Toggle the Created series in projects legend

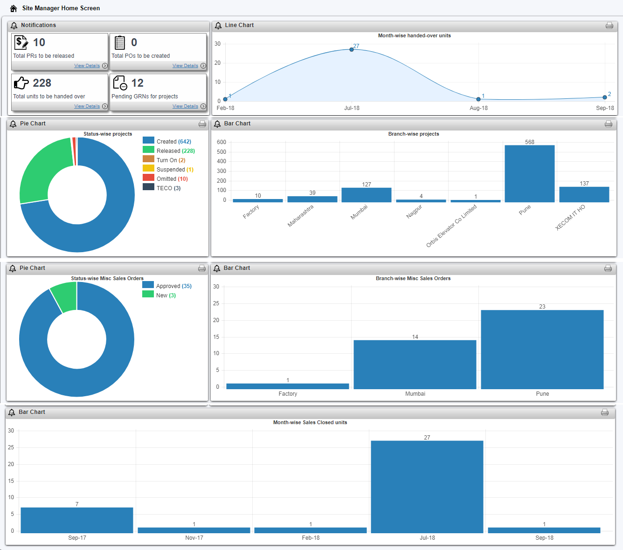click(166, 142)
